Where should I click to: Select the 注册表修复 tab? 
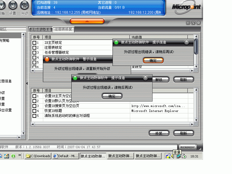tap(63, 29)
